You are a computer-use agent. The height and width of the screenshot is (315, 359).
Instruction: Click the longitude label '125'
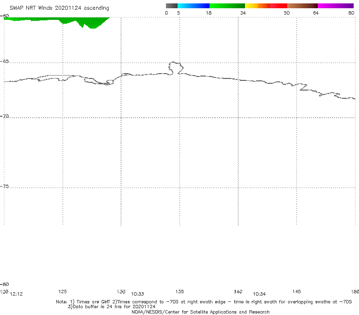pyautogui.click(x=63, y=291)
